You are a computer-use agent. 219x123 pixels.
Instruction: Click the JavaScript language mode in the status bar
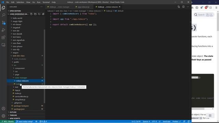(x=167, y=122)
